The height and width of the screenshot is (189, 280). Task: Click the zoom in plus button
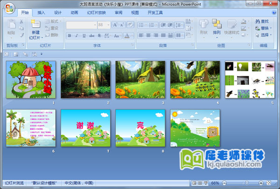point(261,183)
